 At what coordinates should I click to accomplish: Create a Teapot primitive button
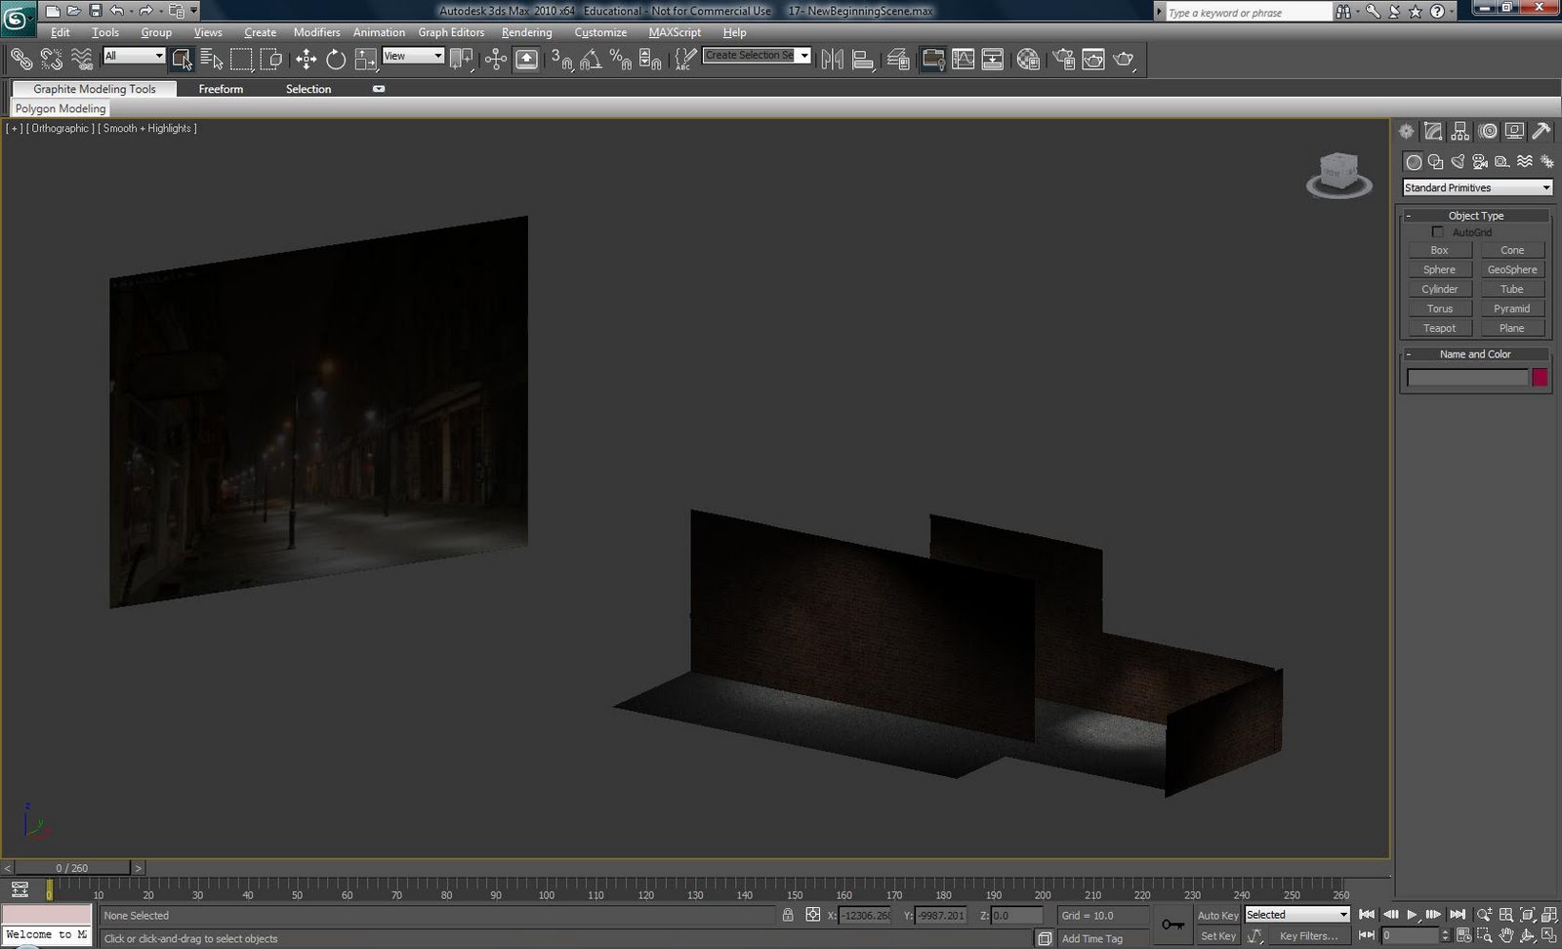pyautogui.click(x=1439, y=328)
